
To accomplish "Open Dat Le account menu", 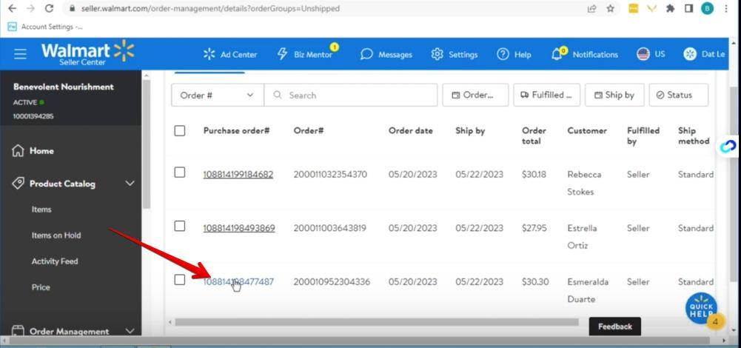I will click(704, 54).
